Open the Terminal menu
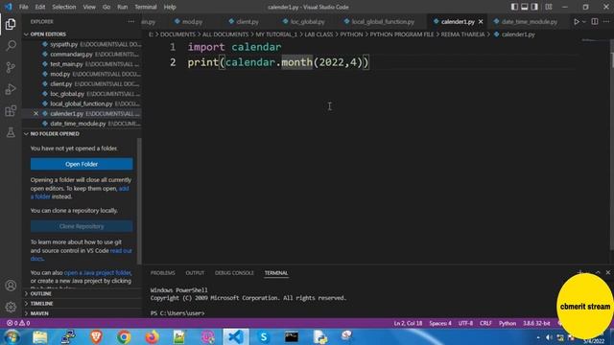 click(x=146, y=7)
